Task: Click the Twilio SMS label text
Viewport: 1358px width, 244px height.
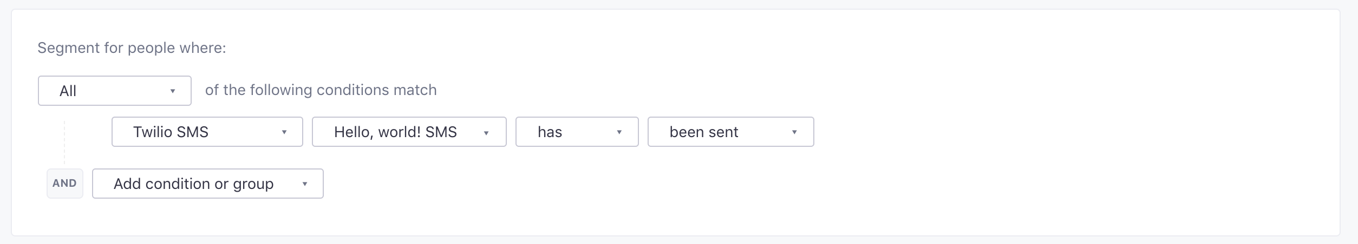Action: coord(171,132)
